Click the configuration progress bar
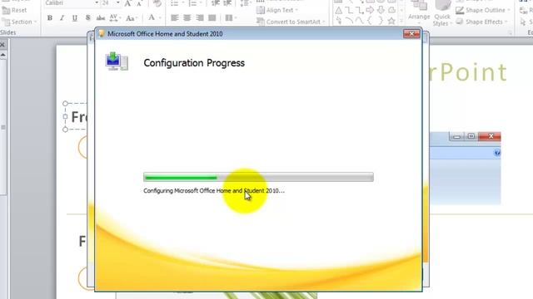The height and width of the screenshot is (299, 533). (258, 177)
